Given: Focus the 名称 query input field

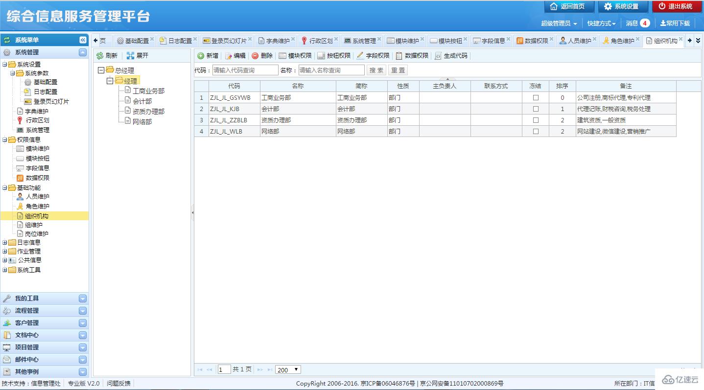Looking at the screenshot, I should 331,70.
